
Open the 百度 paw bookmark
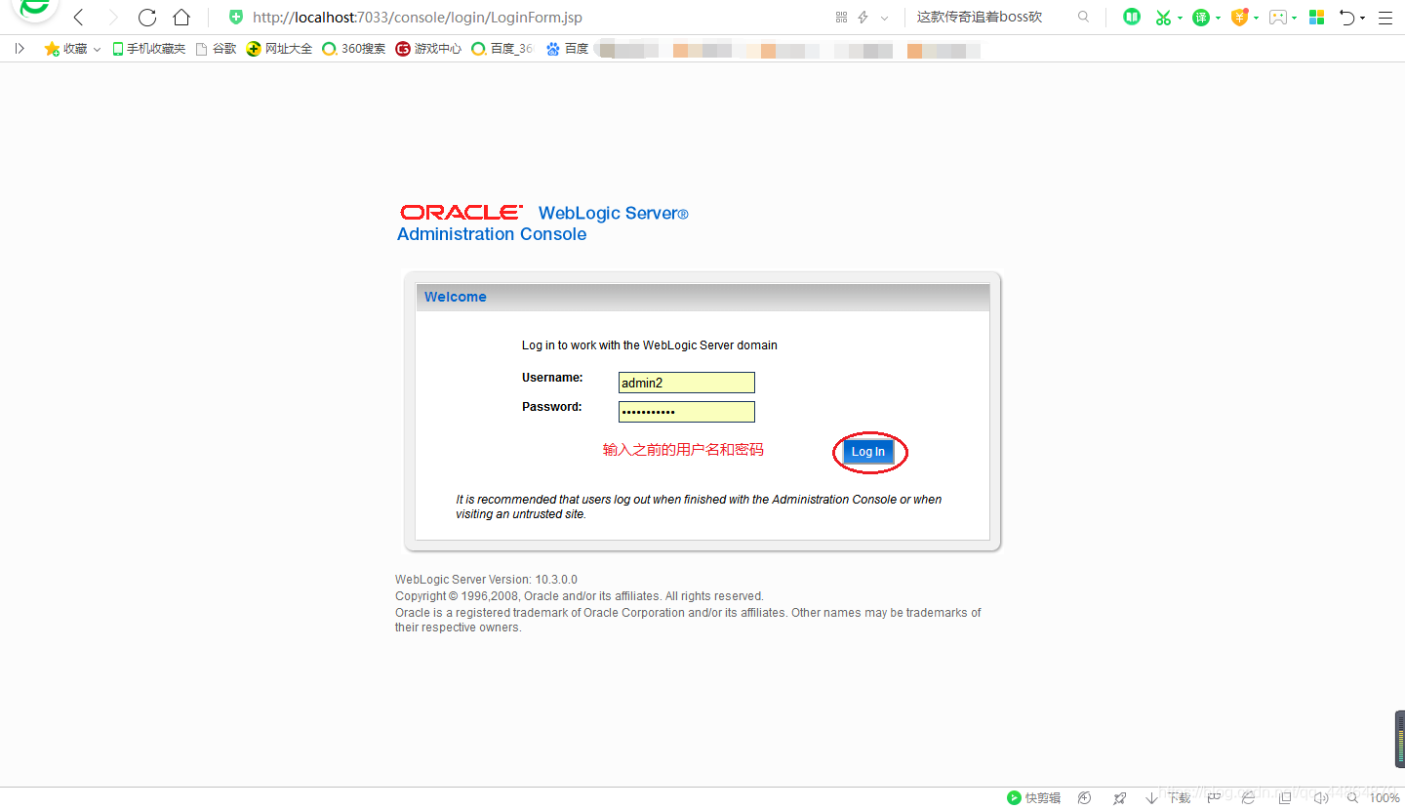coord(567,49)
